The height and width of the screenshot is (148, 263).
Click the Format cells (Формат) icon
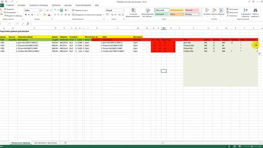[x=221, y=10]
